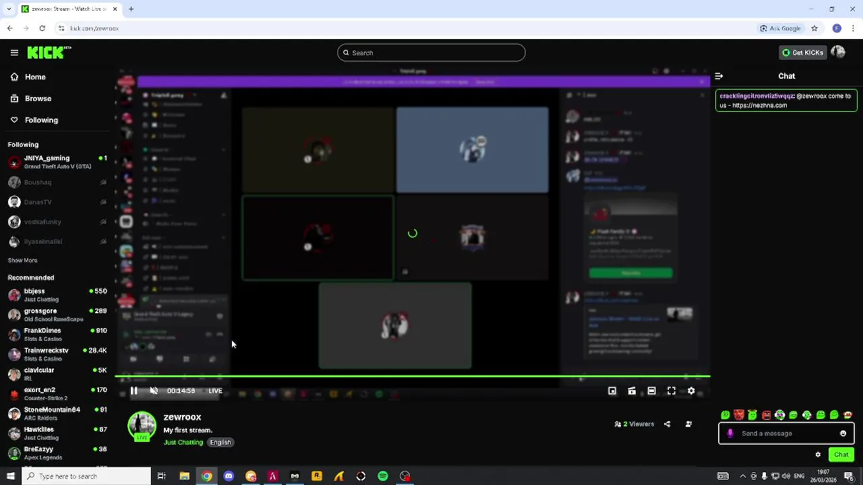The image size is (863, 485).
Task: Collapse the chat panel arrow icon
Action: point(719,76)
